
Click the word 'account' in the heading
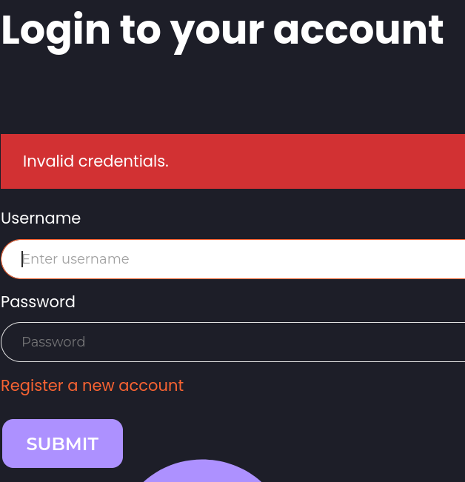coord(358,31)
